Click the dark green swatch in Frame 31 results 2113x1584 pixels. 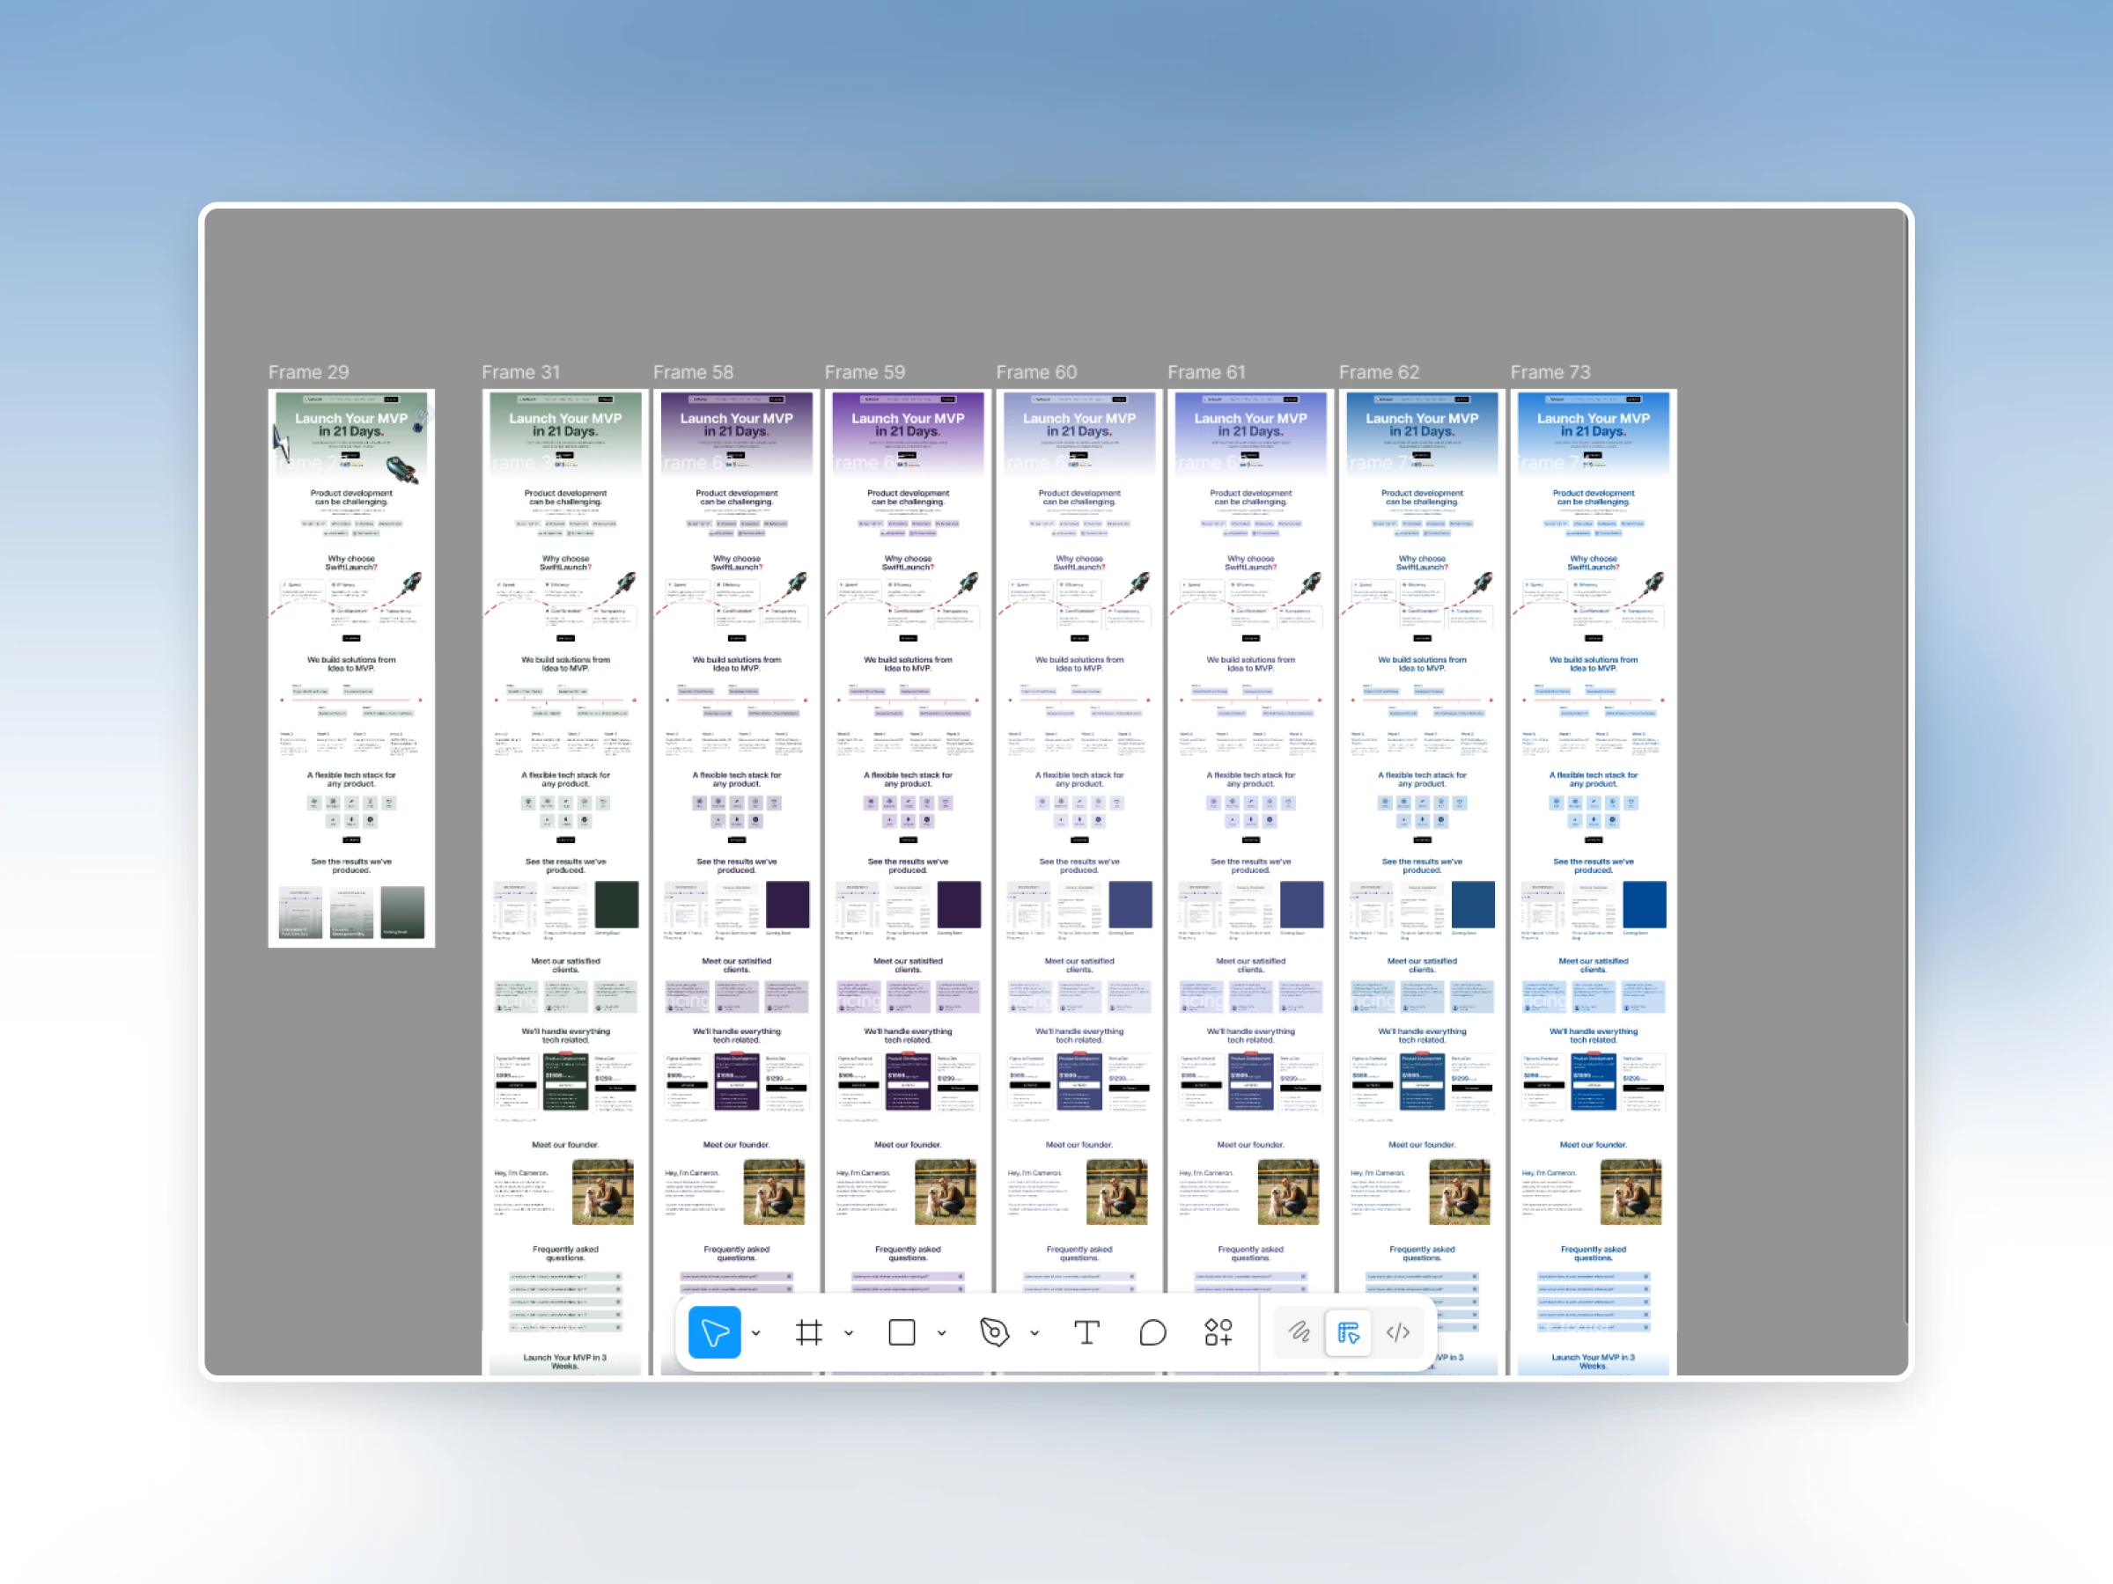pyautogui.click(x=616, y=904)
